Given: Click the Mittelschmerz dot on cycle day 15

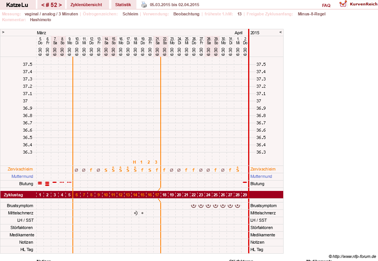Looking at the screenshot, I should 143,213.
